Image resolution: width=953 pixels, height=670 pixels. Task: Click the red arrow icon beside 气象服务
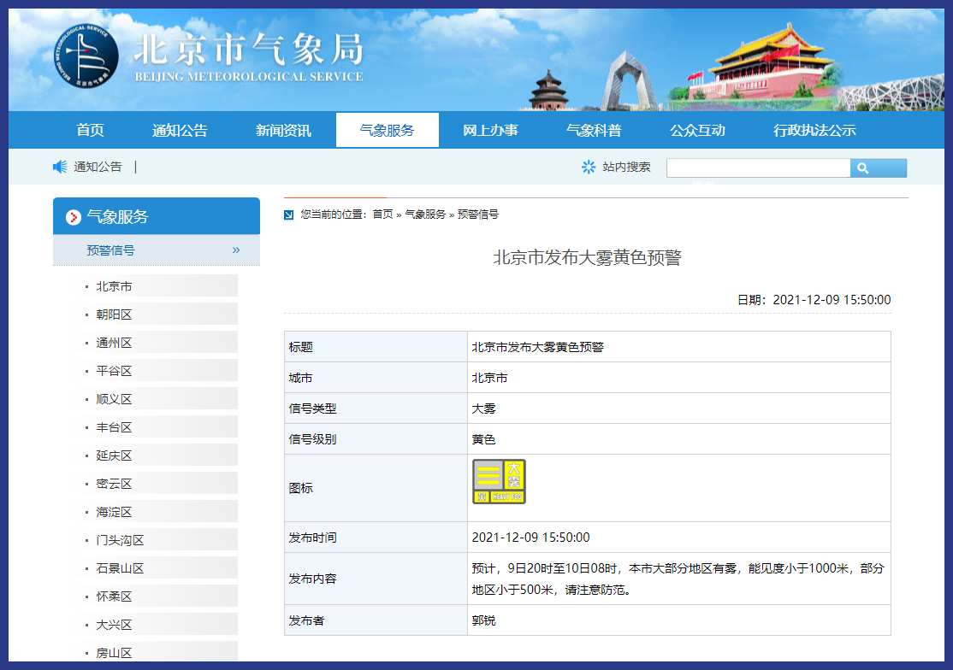74,217
